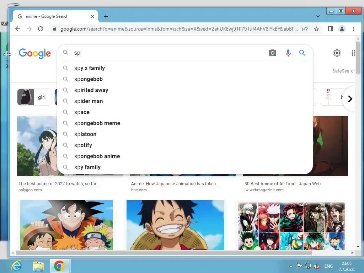Choose the spongebob anime suggestion
The height and width of the screenshot is (273, 364).
click(x=185, y=156)
